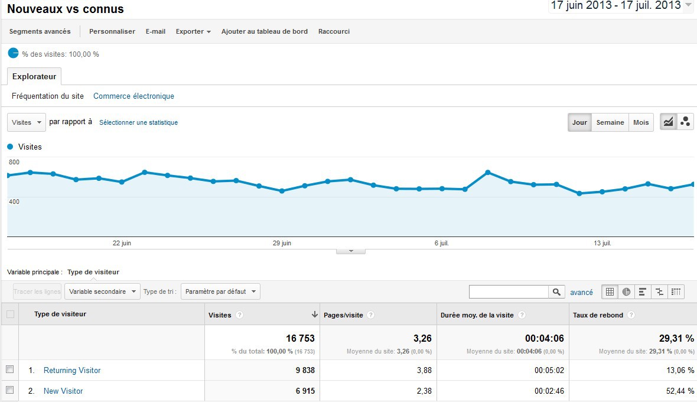The width and height of the screenshot is (697, 402).
Task: Click the Nouveaux vs connus title
Action: point(66,9)
